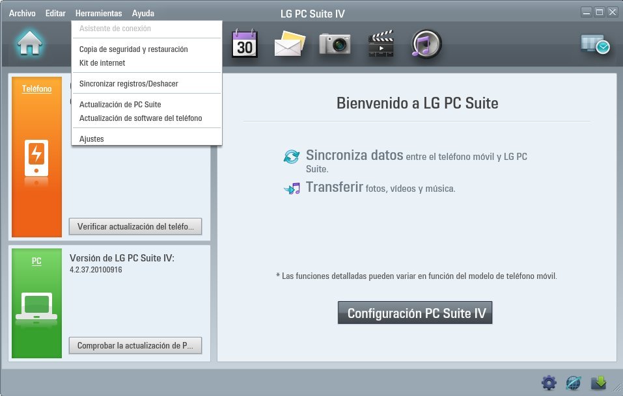Viewport: 623px width, 396px height.
Task: Choose Sincronizar registros/Deshacer
Action: pos(146,84)
